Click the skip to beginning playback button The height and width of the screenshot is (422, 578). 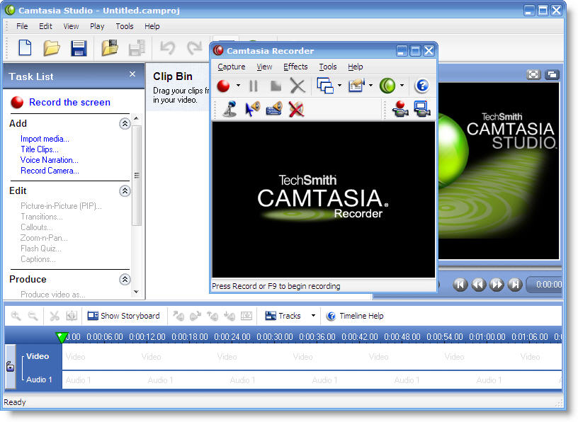460,285
